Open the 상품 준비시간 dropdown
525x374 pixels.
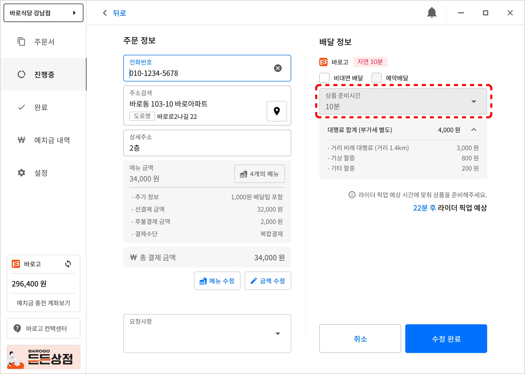(403, 101)
